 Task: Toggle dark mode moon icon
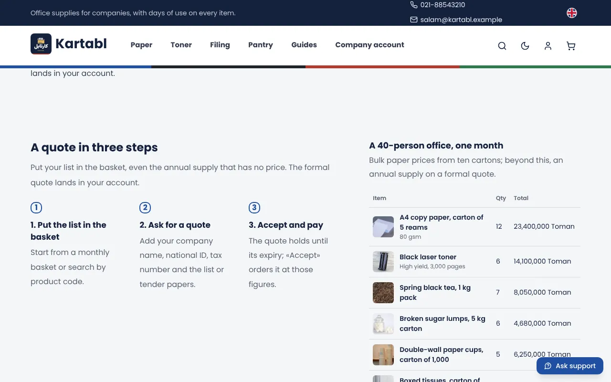525,46
